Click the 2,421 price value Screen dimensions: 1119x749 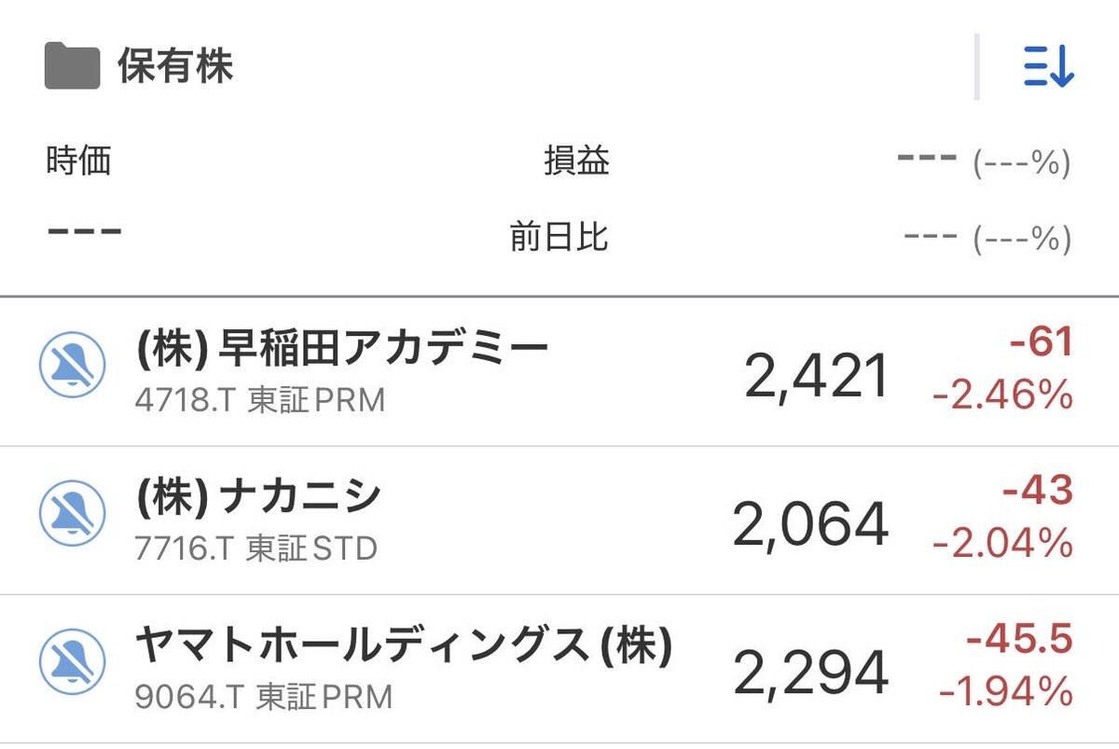point(817,377)
